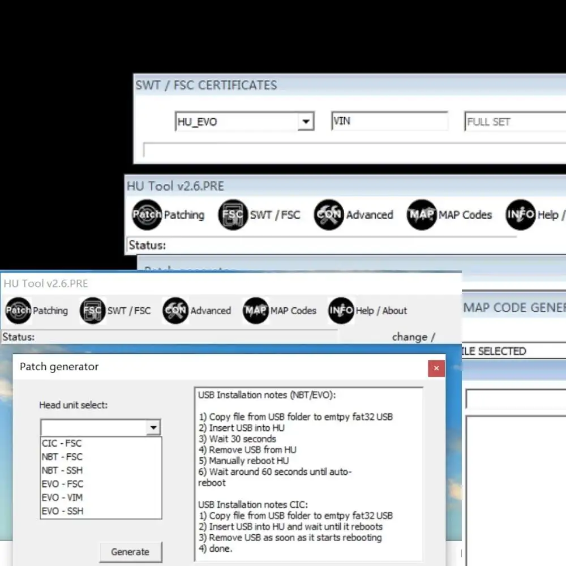
Task: Click the INFO Help icon in the back HU Tool window
Action: [520, 215]
